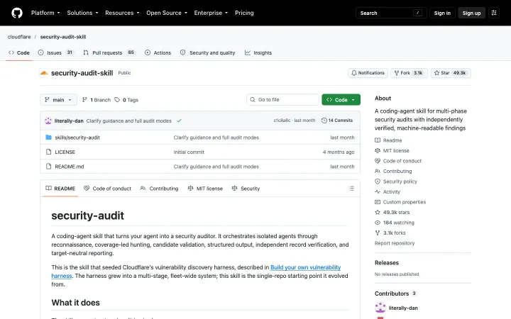
Task: View the 0 Tags link
Action: 126,100
